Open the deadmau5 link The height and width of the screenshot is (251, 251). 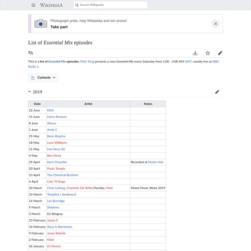click(69, 194)
